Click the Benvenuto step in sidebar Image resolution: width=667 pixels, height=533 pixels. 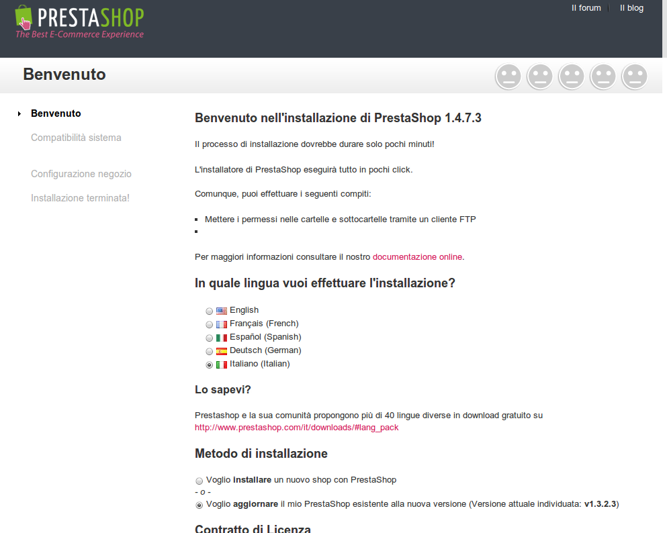[56, 113]
